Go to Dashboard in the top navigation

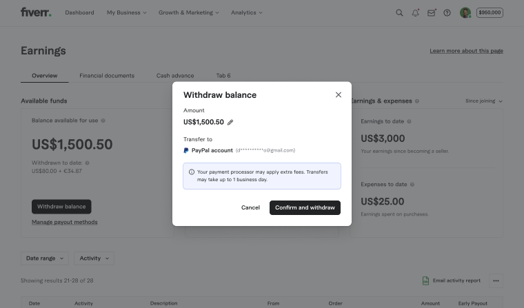pyautogui.click(x=79, y=12)
